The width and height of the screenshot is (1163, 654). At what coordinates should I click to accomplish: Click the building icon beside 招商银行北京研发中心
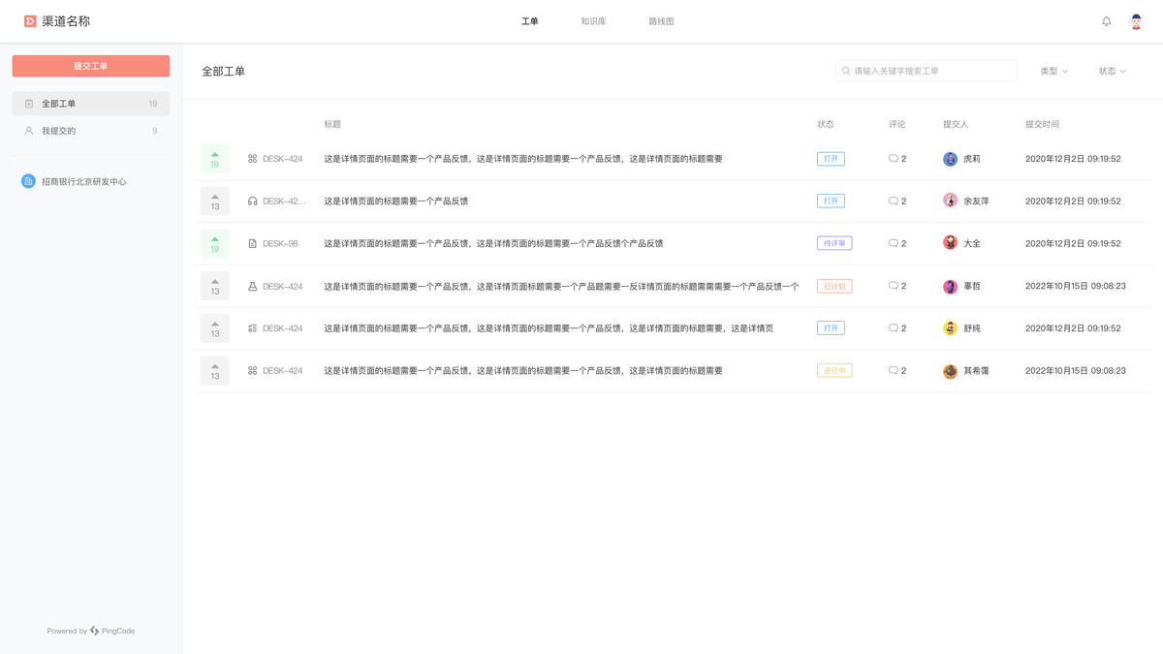coord(26,181)
